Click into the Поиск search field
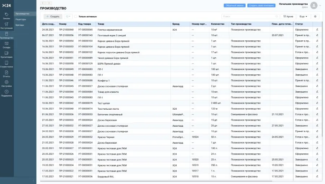 click(249, 17)
